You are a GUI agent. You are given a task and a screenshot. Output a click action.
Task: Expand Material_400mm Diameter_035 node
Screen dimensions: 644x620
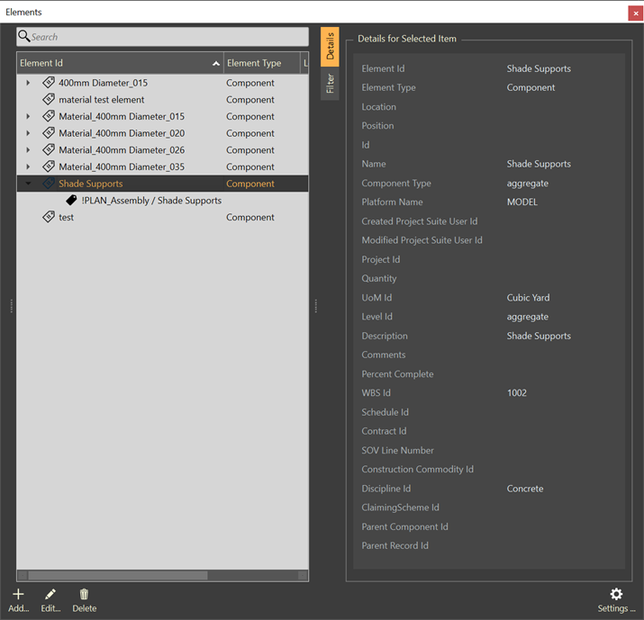click(28, 167)
